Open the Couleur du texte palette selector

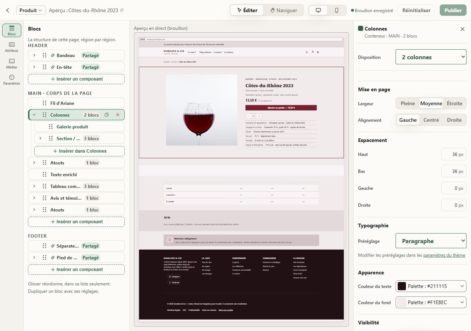pos(431,286)
